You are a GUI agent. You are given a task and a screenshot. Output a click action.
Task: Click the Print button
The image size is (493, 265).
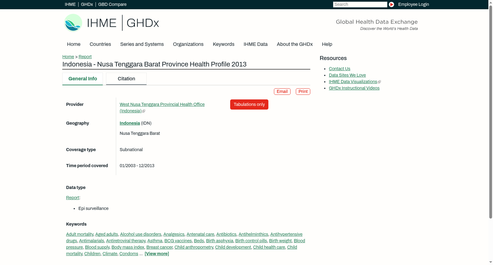pos(303,92)
